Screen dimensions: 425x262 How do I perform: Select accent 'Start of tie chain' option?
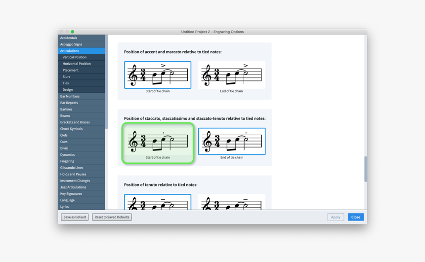point(157,75)
